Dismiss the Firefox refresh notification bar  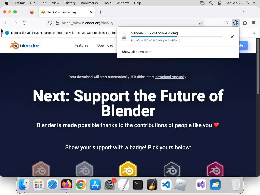click(x=254, y=33)
